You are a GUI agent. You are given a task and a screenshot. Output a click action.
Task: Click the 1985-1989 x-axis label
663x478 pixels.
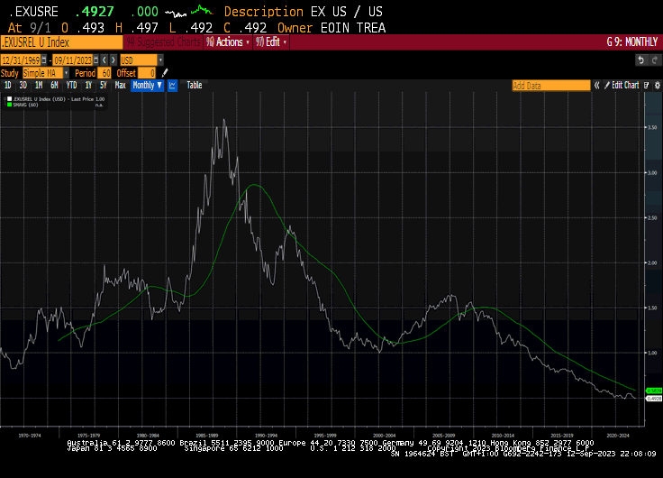click(x=207, y=436)
